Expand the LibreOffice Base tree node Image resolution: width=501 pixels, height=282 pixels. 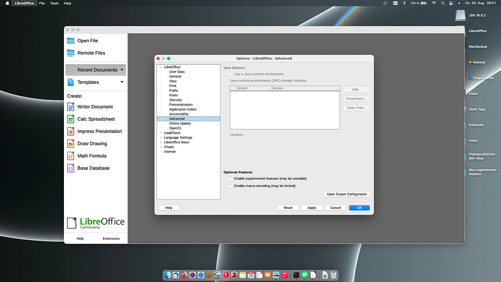pos(161,142)
